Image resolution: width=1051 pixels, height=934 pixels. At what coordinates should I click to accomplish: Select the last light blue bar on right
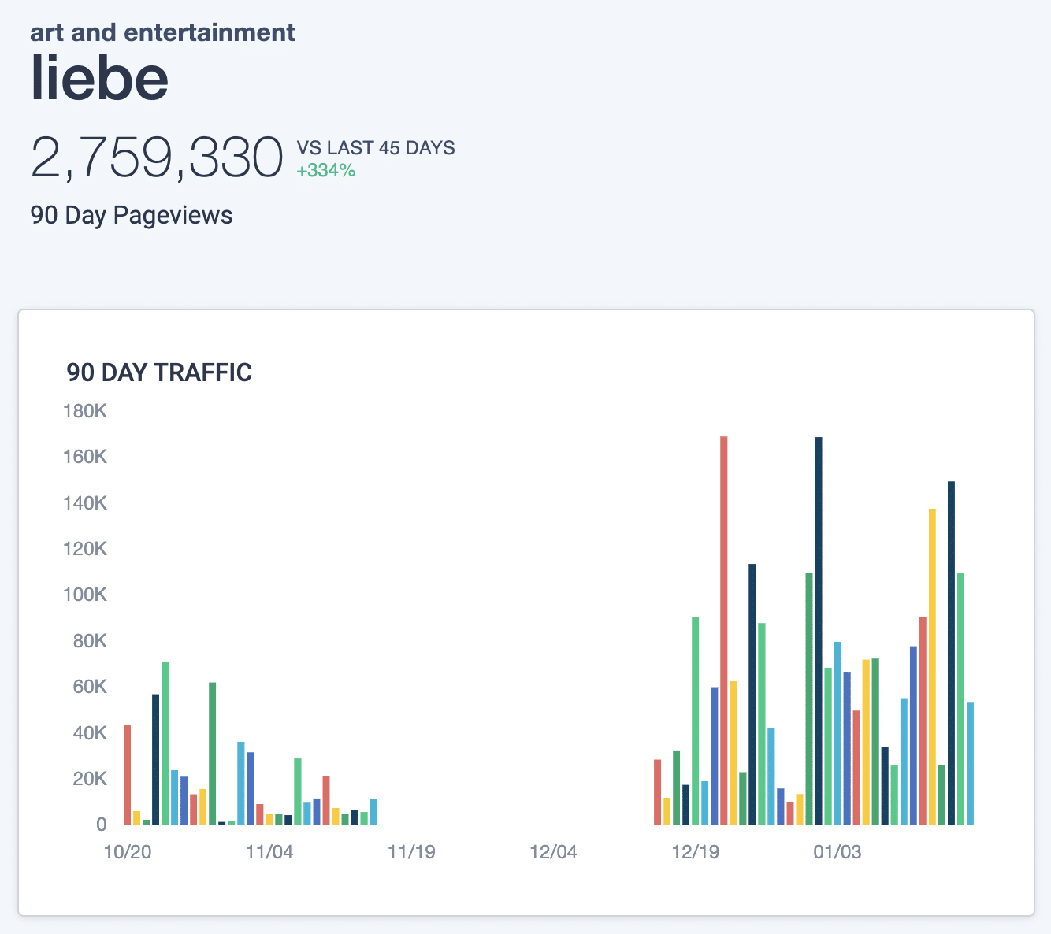[970, 764]
